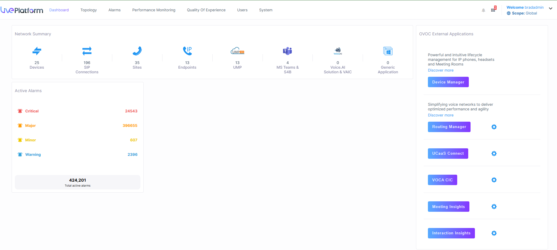The width and height of the screenshot is (557, 250).
Task: Open the Topology menu
Action: coord(88,10)
